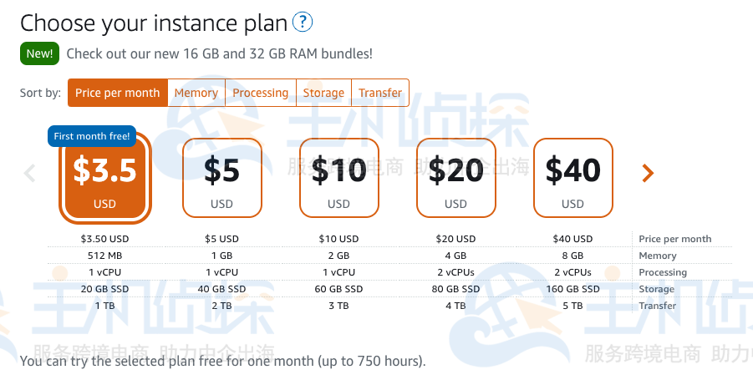Click the First month free! badge
Image resolution: width=753 pixels, height=390 pixels.
[x=92, y=136]
